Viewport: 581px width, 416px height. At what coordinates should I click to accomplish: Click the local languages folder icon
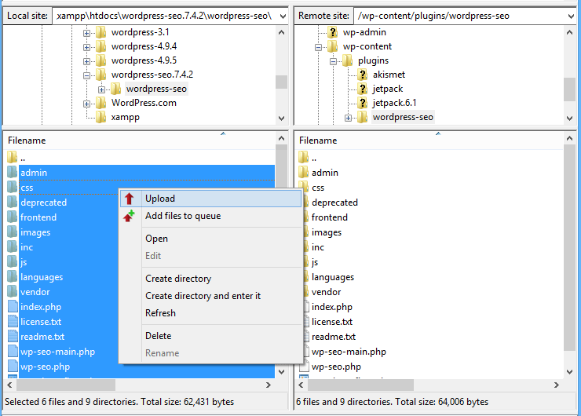(x=13, y=277)
